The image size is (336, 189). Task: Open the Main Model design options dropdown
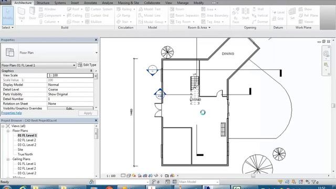coord(217,182)
